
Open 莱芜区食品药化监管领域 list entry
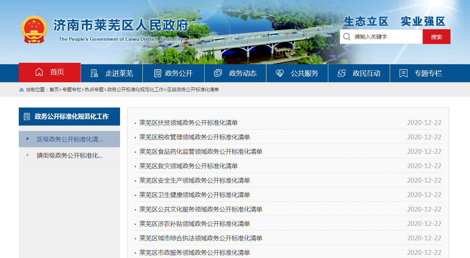(x=201, y=152)
